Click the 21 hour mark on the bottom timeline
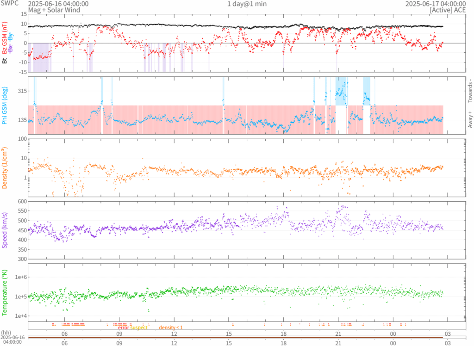Image resolution: width=474 pixels, height=346 pixels. 338,343
